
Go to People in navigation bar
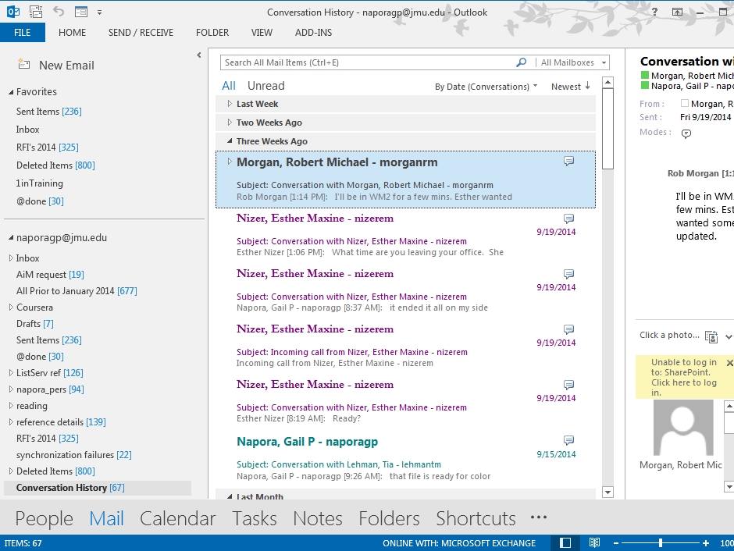click(x=44, y=518)
